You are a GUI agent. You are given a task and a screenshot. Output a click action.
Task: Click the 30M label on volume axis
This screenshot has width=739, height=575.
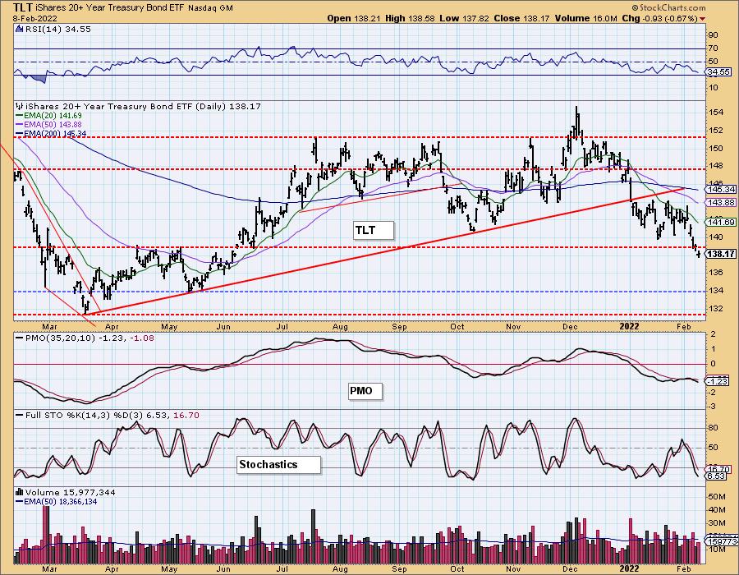(x=716, y=523)
